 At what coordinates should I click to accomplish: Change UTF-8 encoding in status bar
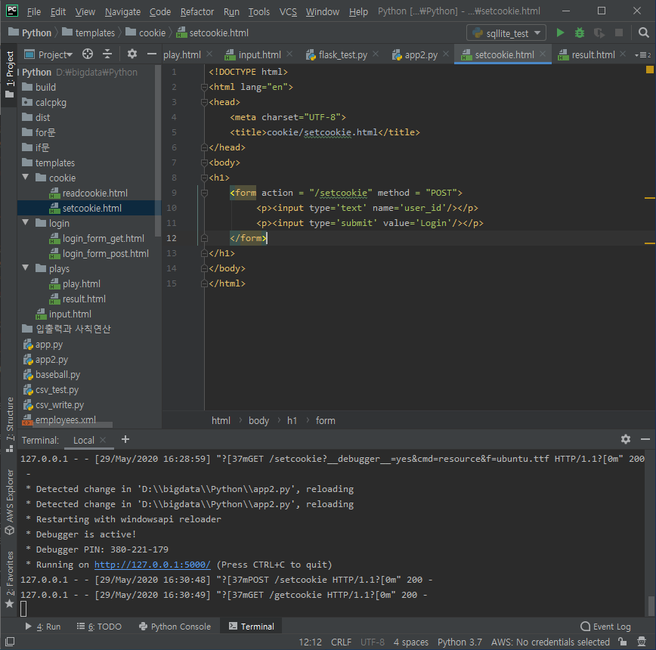click(373, 642)
